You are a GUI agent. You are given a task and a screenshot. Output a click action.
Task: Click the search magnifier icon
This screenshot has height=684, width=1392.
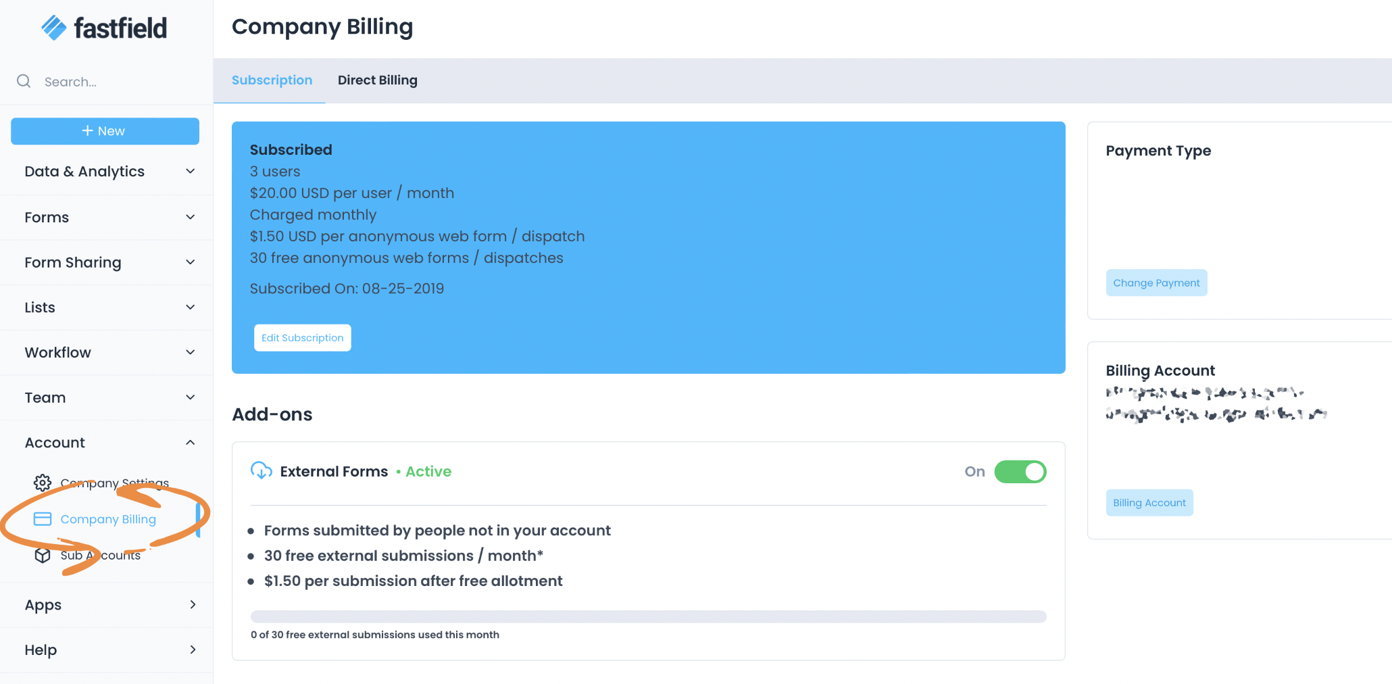point(24,81)
